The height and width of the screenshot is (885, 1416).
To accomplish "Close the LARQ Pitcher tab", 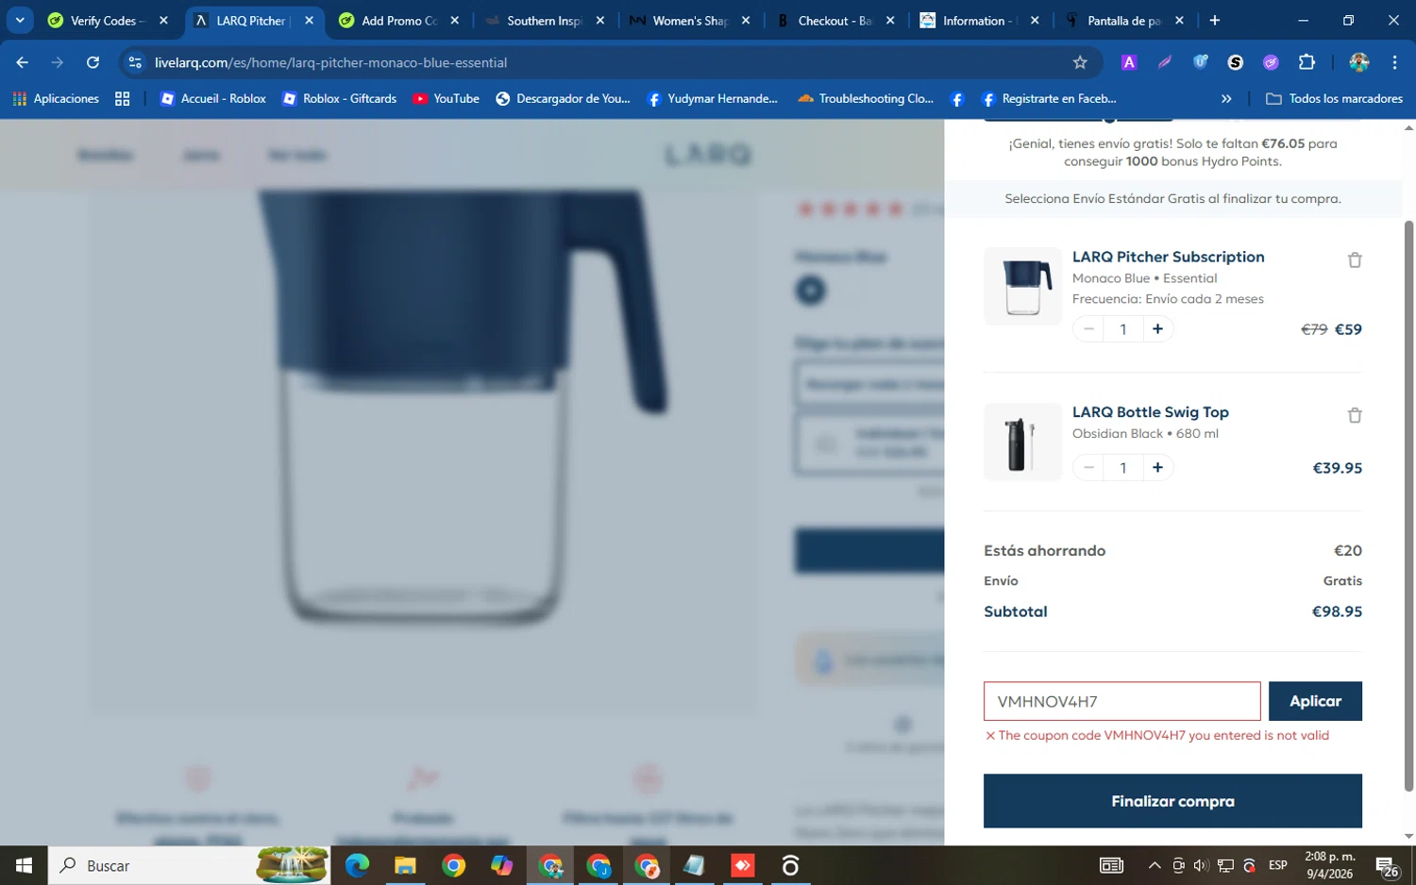I will tap(309, 20).
